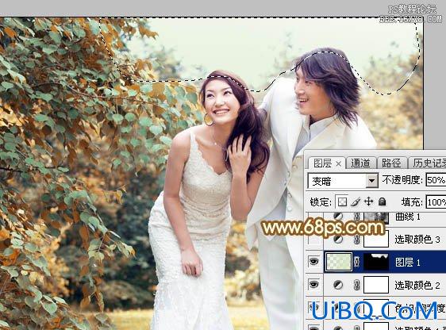The image size is (446, 330).
Task: Click the 选取颜色 2 mask link icon
Action: click(356, 285)
